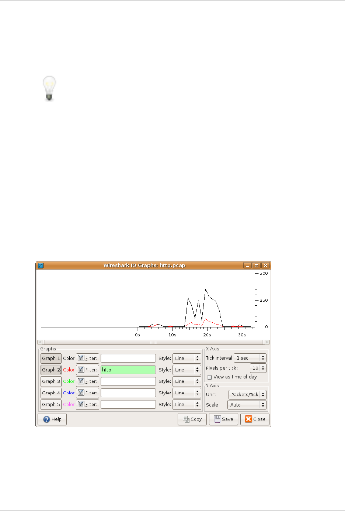345x511 pixels.
Task: Click black Color label of Graph 1
Action: [x=69, y=358]
